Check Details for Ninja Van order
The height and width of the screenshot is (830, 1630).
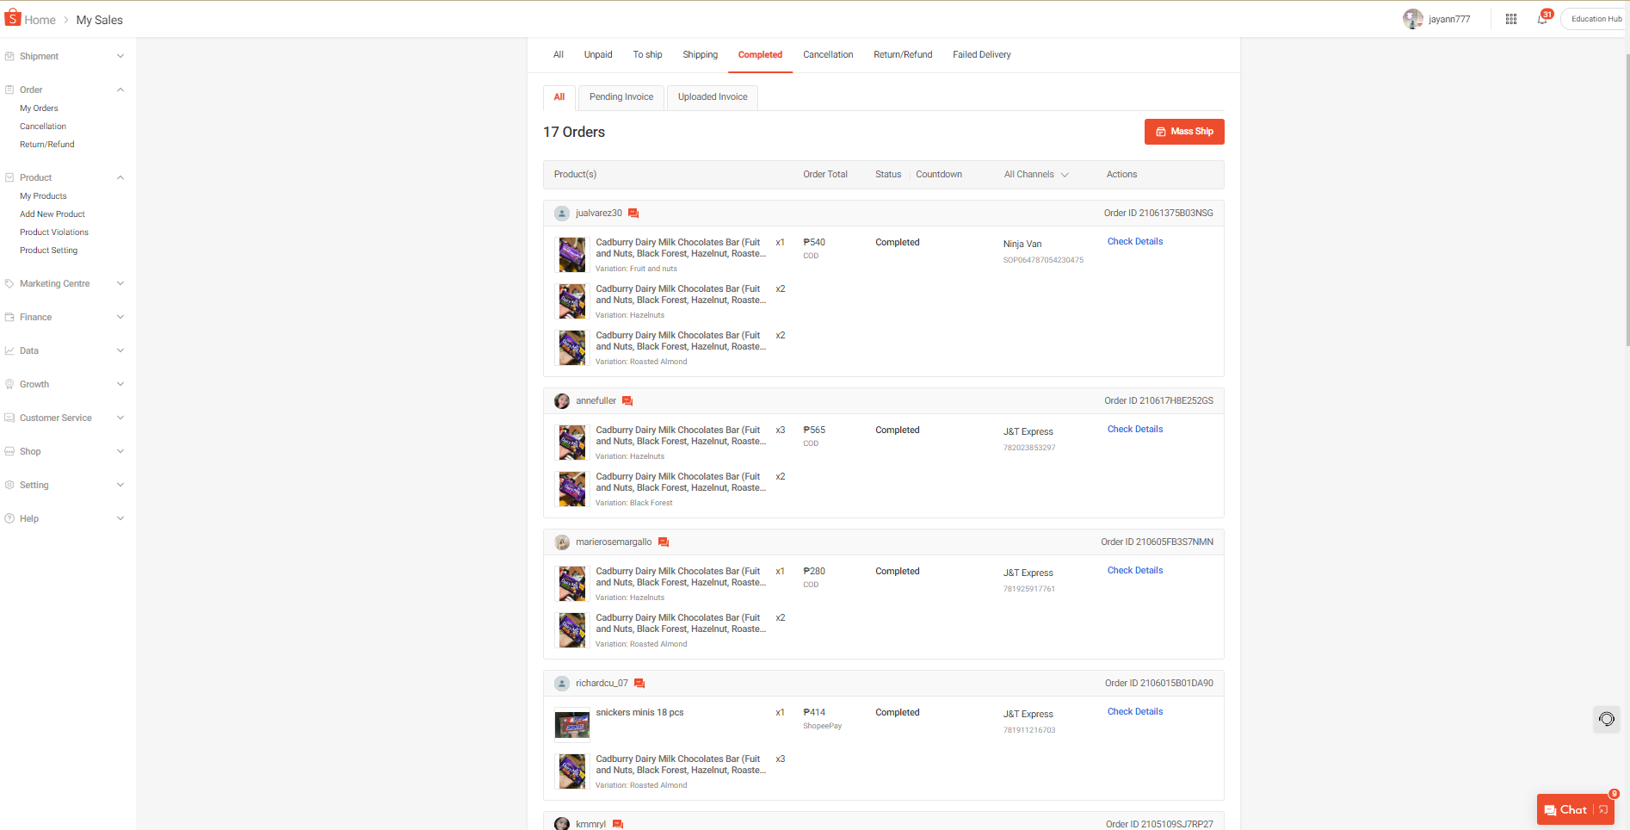click(x=1135, y=242)
